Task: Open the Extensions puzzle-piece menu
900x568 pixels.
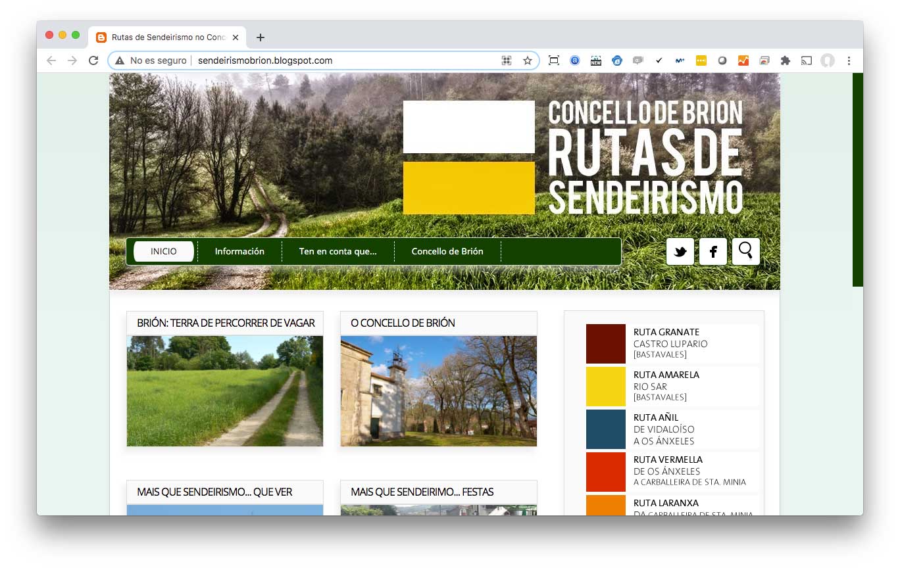Action: 785,60
